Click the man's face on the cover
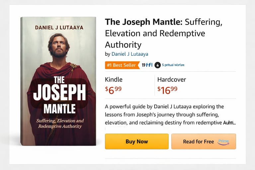 click(x=59, y=45)
